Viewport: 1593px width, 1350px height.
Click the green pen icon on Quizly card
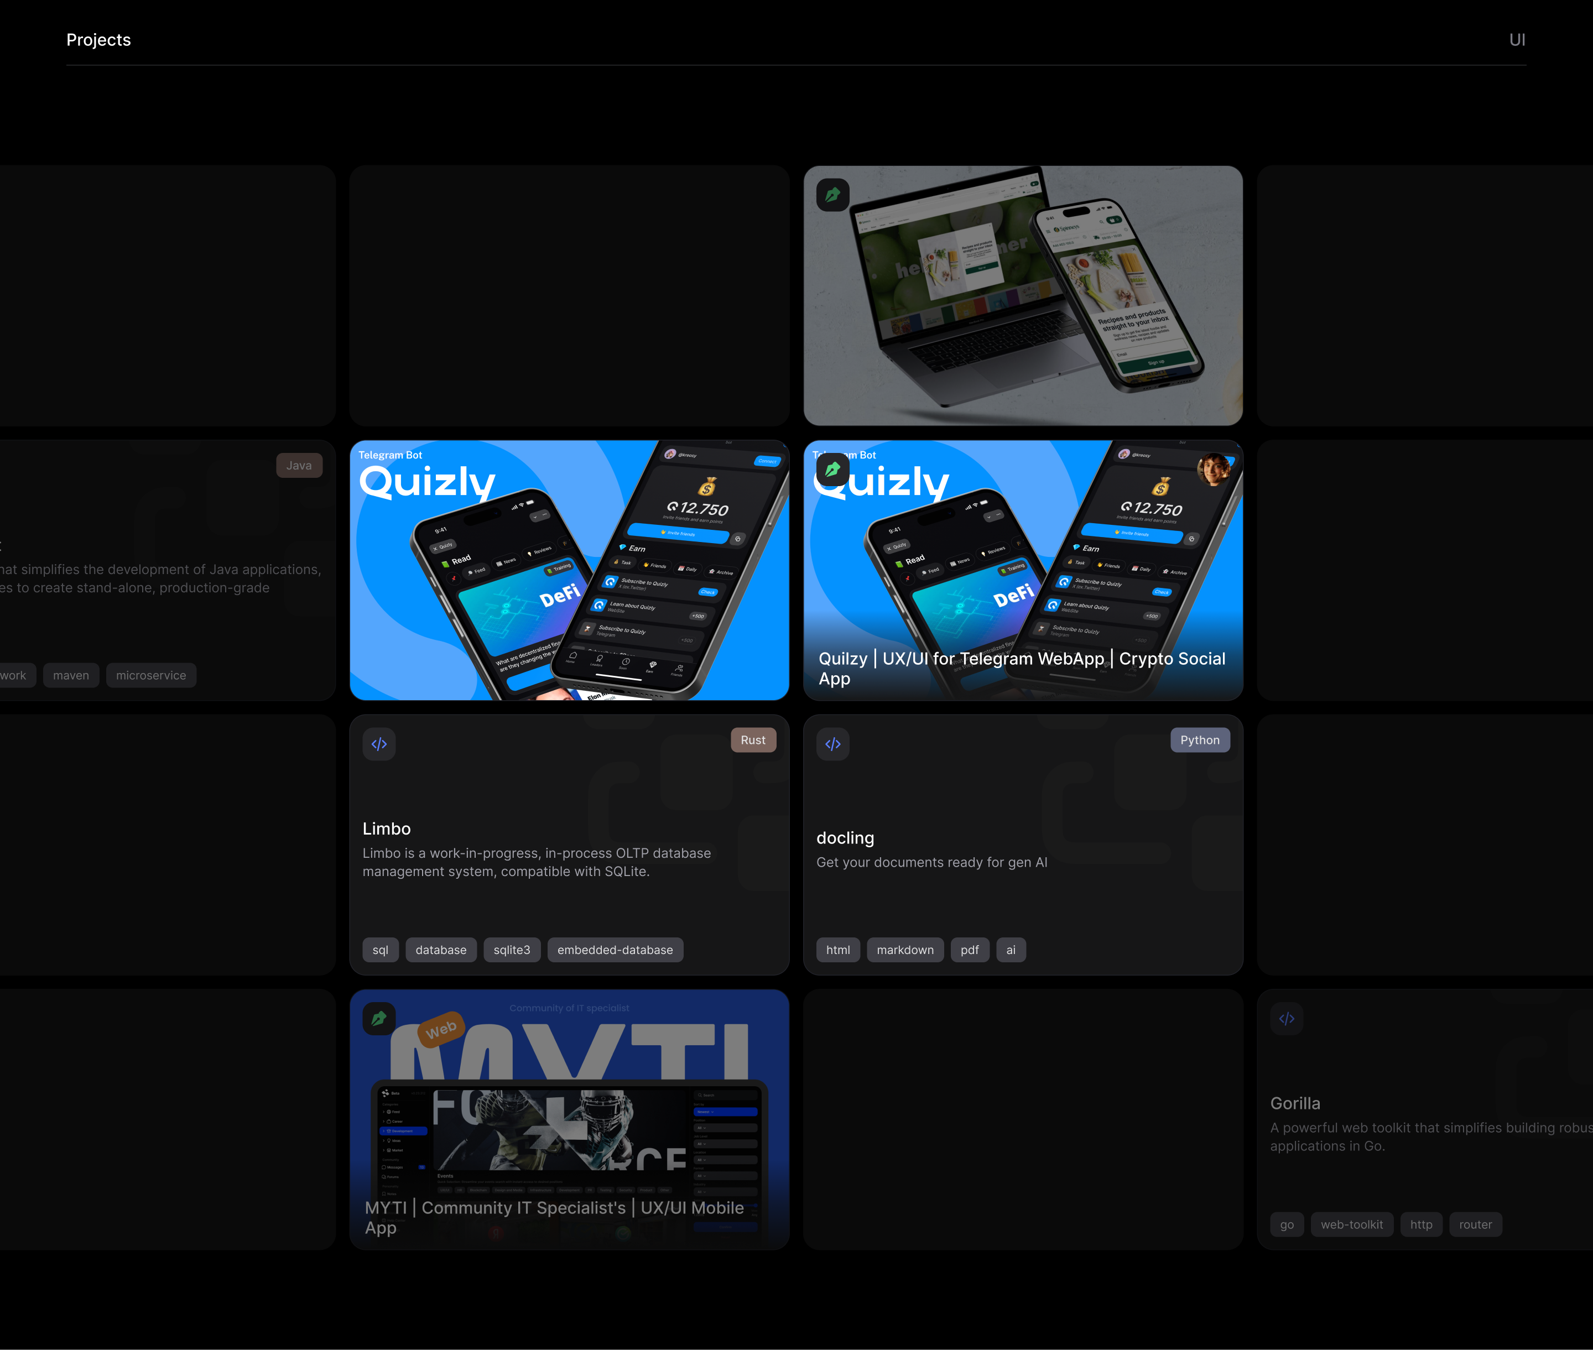coord(833,469)
